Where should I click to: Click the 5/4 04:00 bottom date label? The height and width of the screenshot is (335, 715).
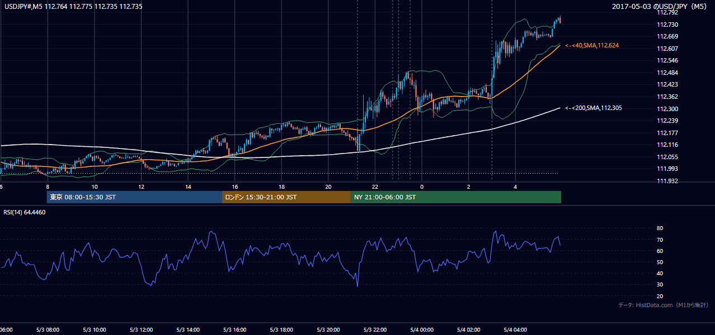tap(516, 330)
